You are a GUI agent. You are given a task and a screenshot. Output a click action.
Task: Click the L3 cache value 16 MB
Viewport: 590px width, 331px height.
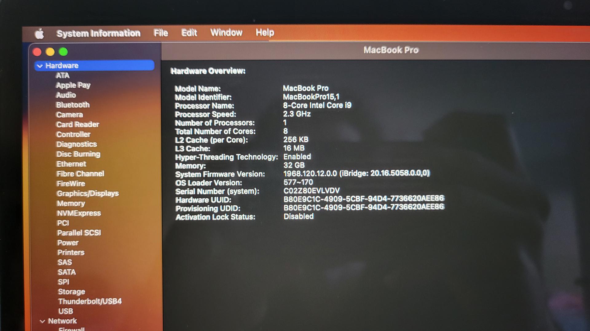coord(294,148)
